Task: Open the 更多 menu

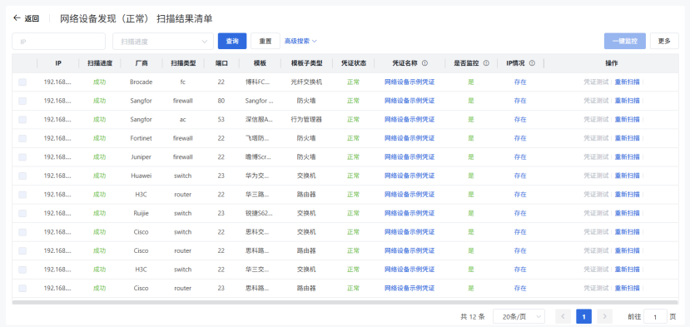Action: (664, 42)
